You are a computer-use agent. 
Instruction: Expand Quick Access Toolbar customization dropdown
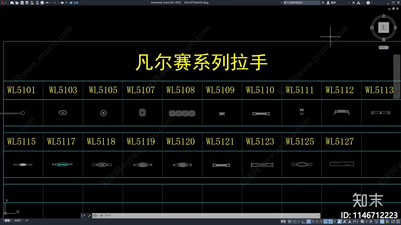click(66, 3)
